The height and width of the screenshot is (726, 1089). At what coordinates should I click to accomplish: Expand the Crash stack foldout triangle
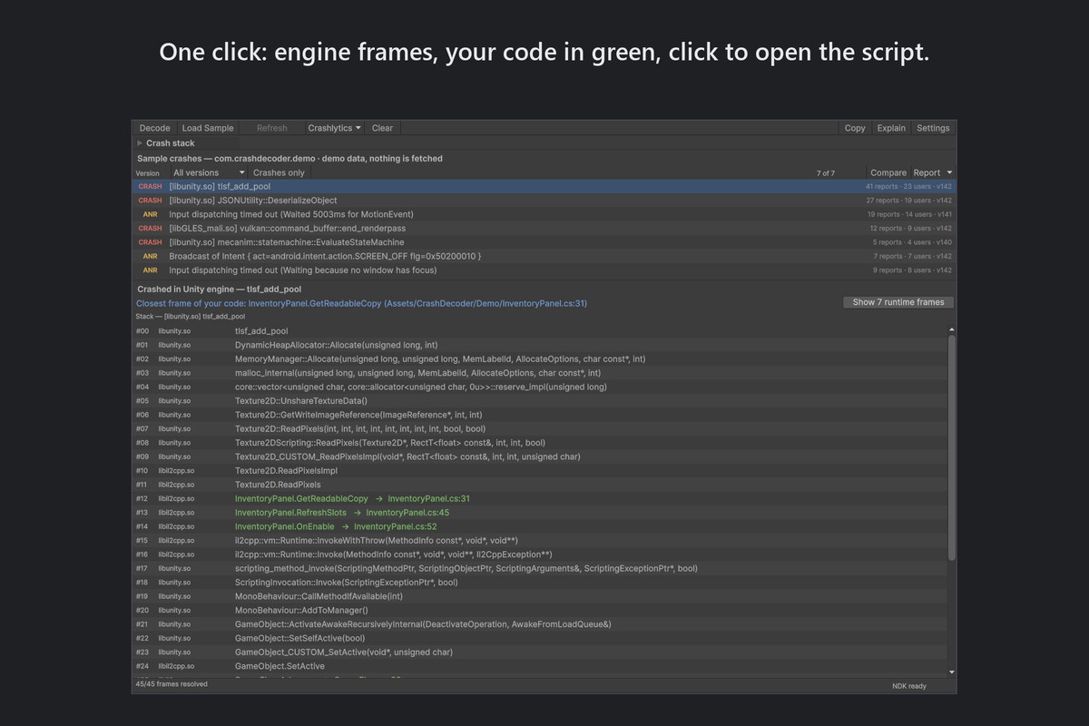click(x=140, y=143)
